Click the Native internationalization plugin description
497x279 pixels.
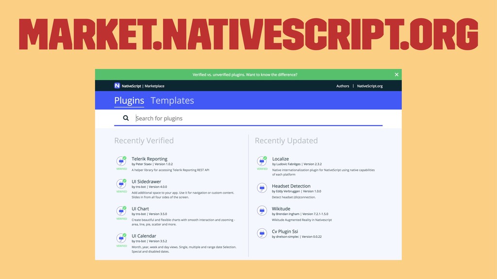pos(323,172)
